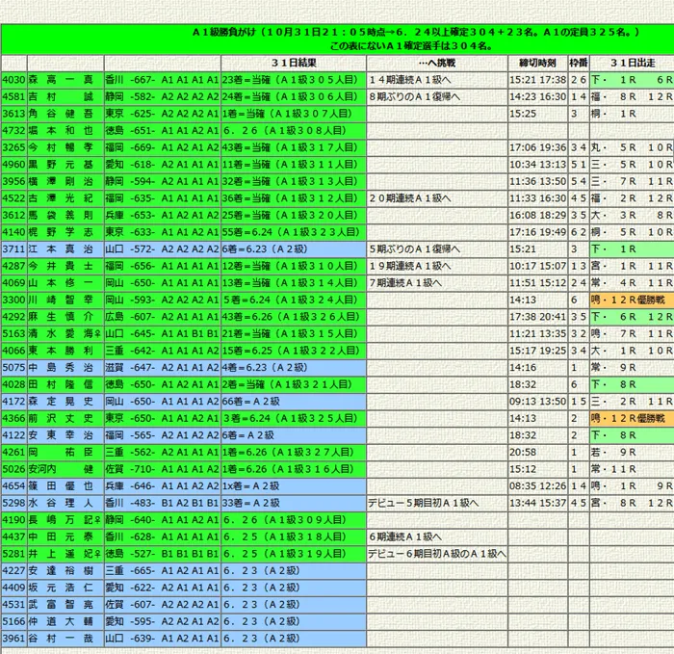Open racer 4581 吉村誠 entry

click(13, 96)
